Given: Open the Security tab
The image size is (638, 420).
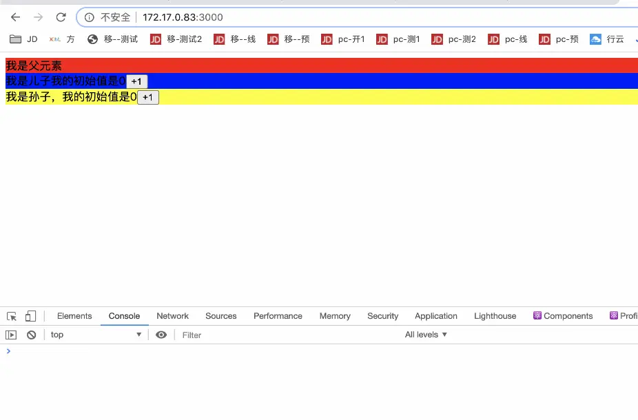Looking at the screenshot, I should (x=383, y=316).
